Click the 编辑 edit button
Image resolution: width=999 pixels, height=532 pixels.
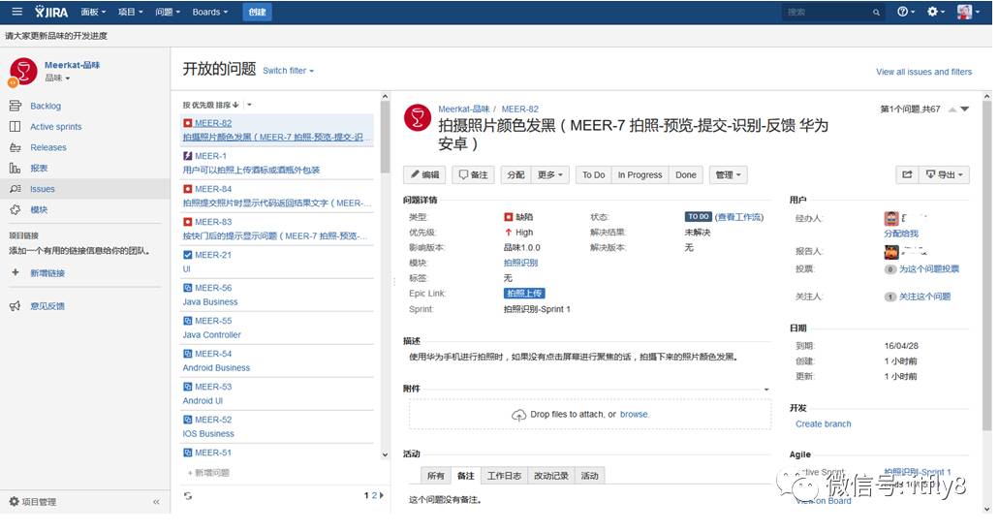coord(425,174)
